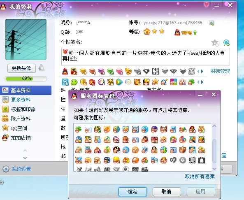Screen dimensions: 244x200
Task: Click the white seashell icon
Action: click(128, 82)
